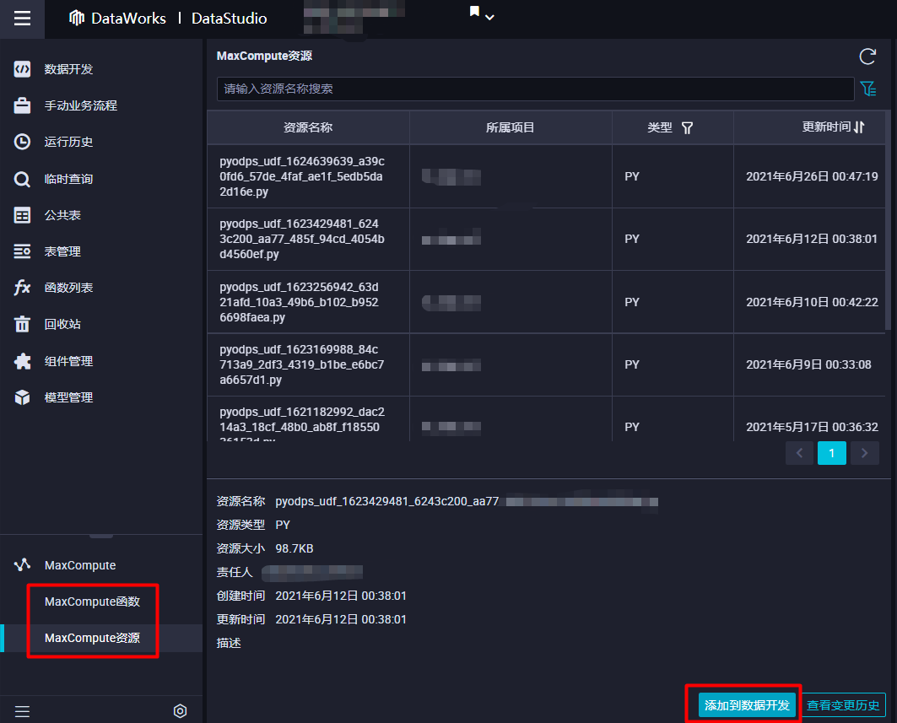The width and height of the screenshot is (897, 723).
Task: Go to 运行历史 page
Action: [x=68, y=142]
